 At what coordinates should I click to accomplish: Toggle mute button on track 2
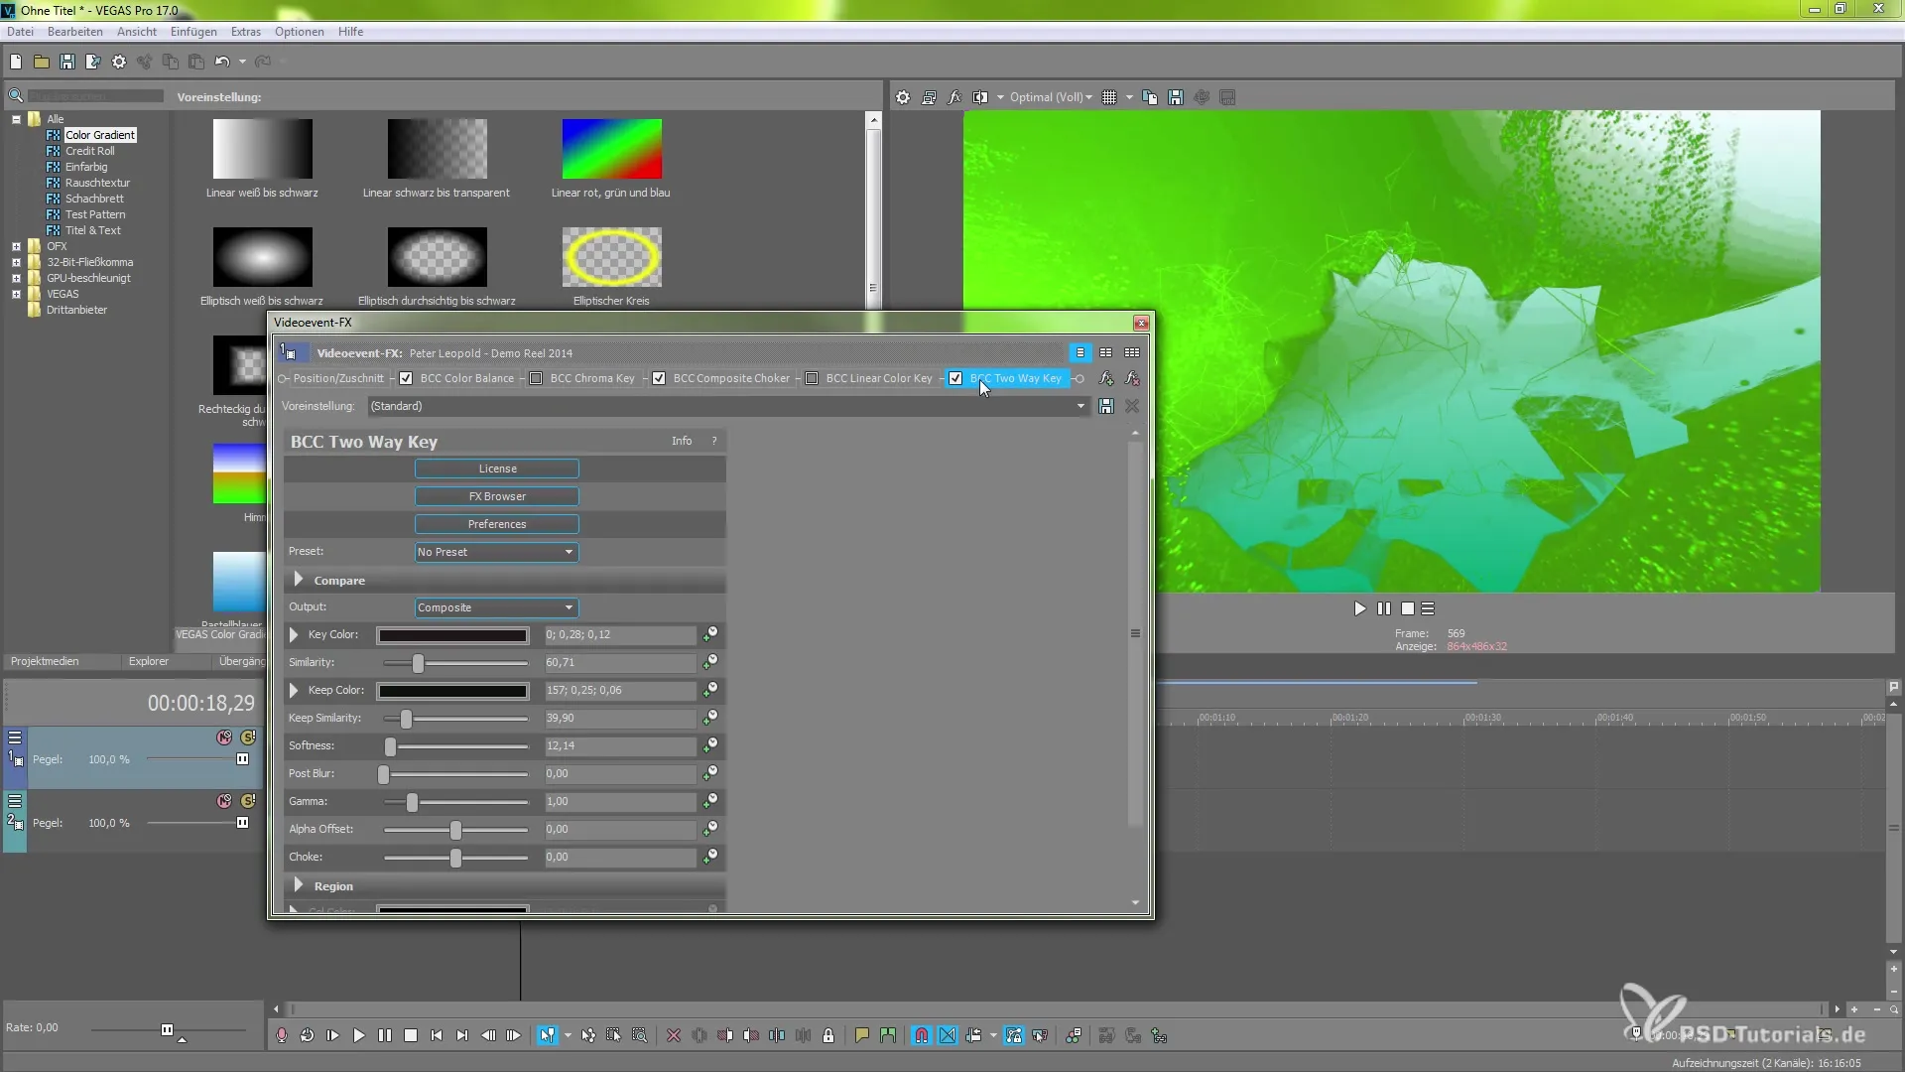tap(224, 801)
